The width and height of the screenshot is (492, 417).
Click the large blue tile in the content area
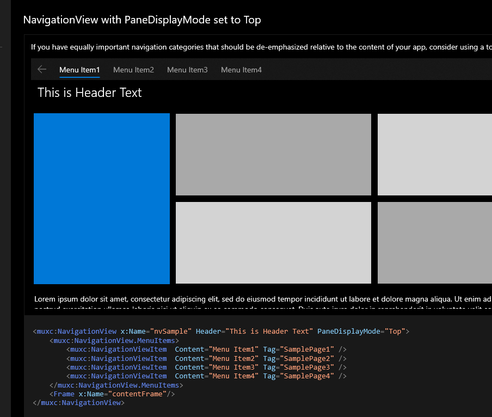click(101, 198)
